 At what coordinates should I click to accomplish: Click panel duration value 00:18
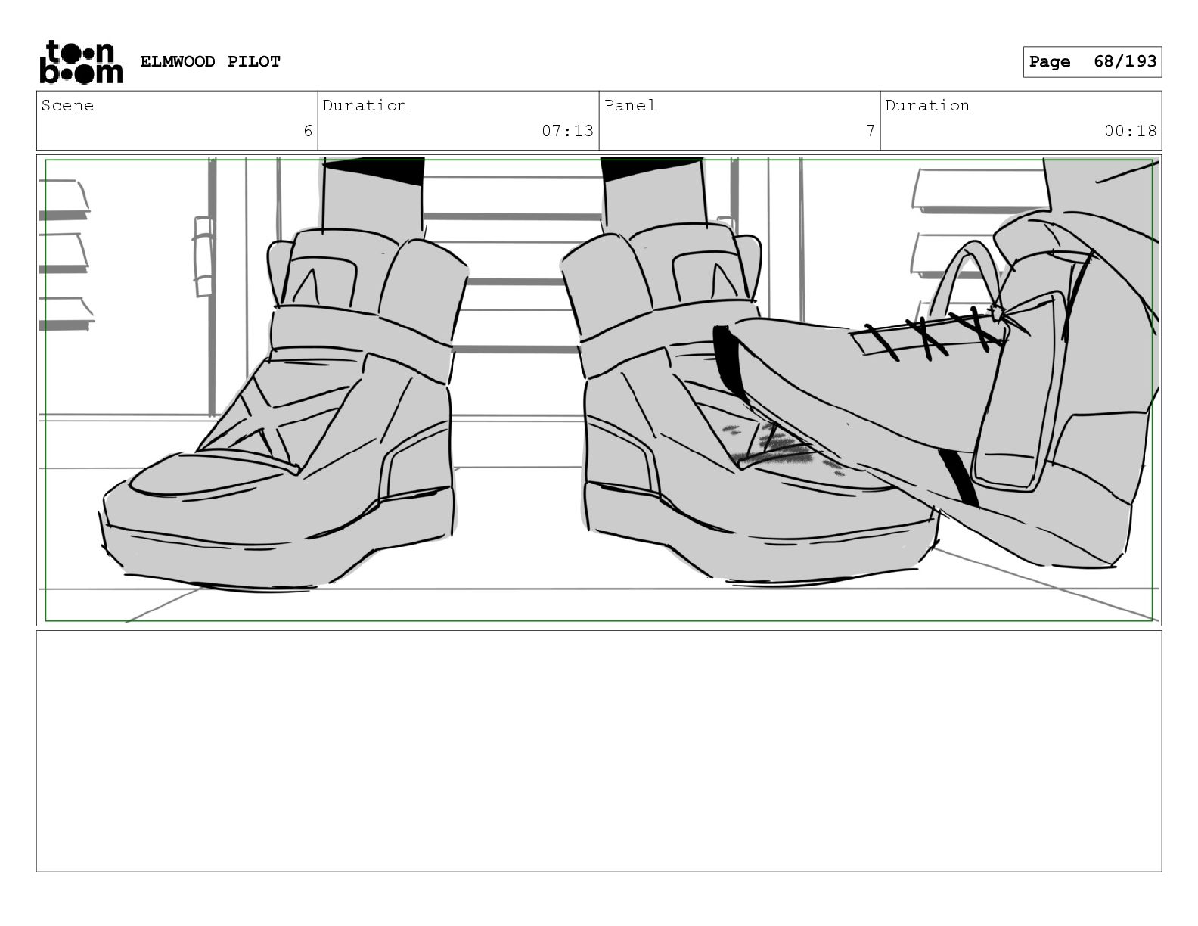1130,131
